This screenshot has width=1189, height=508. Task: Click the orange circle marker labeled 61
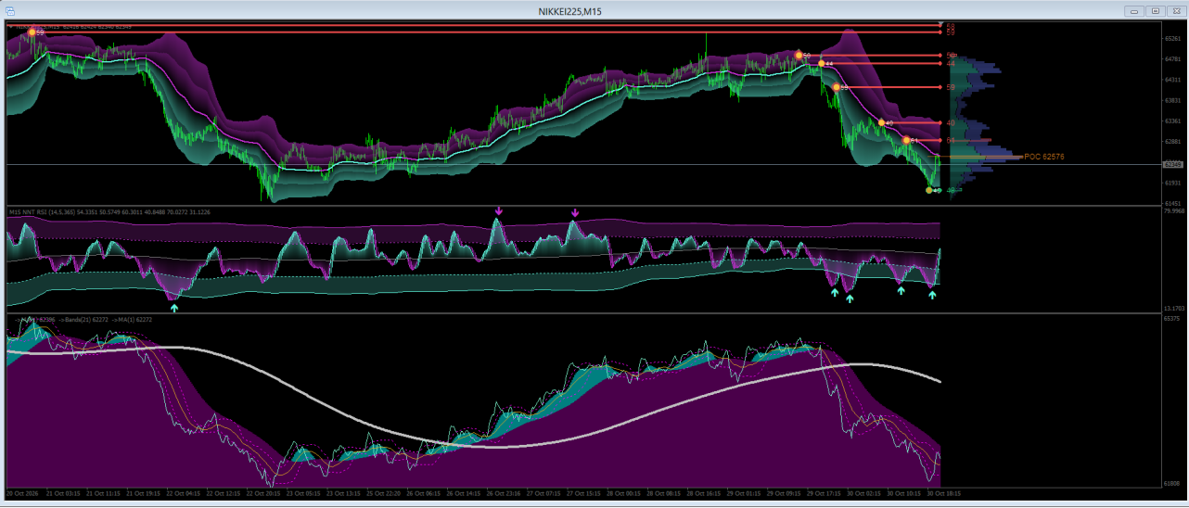(906, 140)
